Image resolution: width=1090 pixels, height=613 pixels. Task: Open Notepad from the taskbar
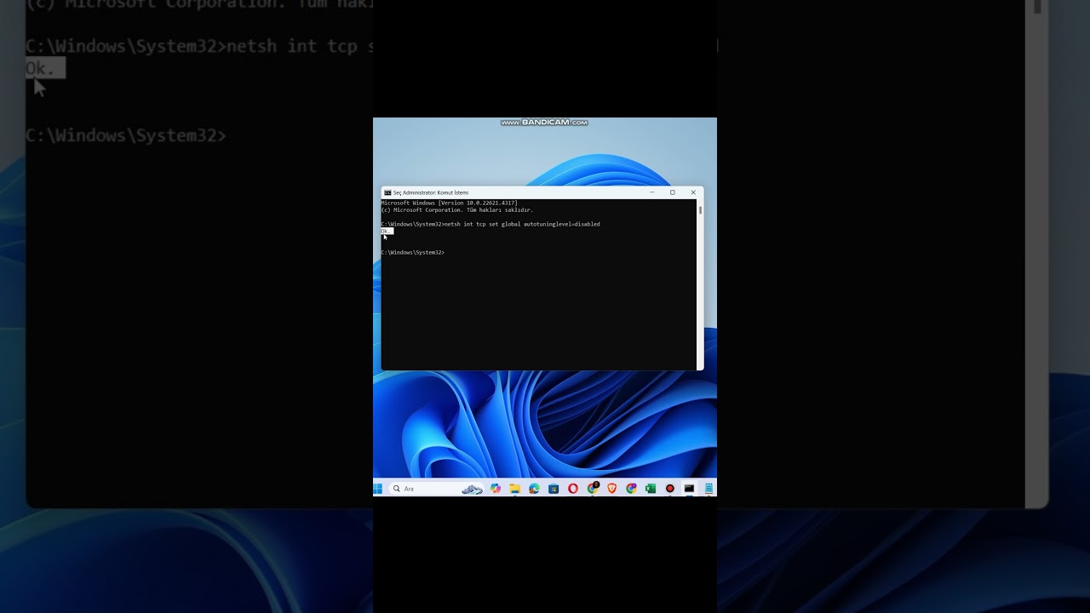click(x=708, y=489)
